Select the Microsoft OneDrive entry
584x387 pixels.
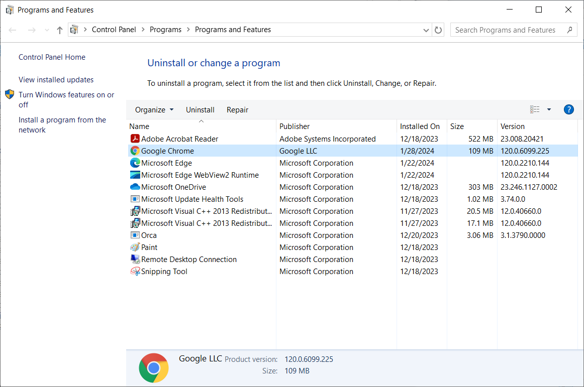(x=352, y=187)
